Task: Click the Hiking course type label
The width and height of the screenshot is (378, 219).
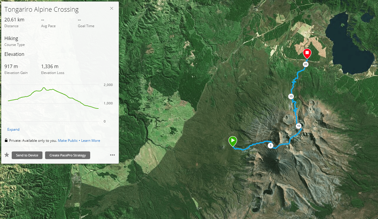Action: pos(11,38)
